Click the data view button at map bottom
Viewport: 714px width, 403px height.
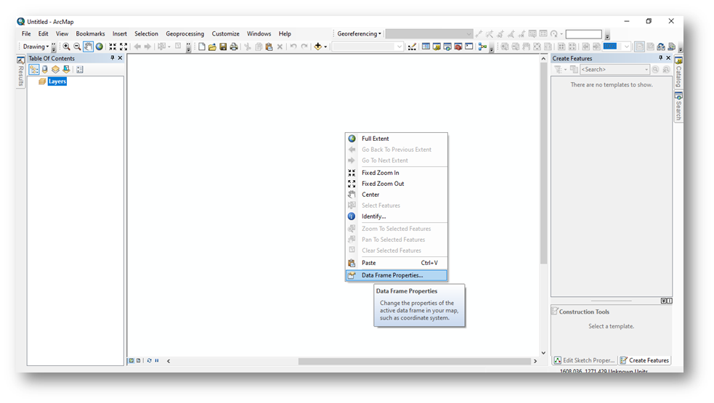tap(131, 361)
